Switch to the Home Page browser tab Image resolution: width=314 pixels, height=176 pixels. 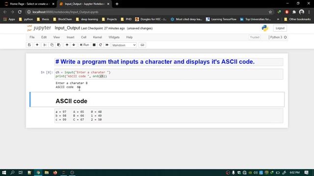(x=29, y=4)
